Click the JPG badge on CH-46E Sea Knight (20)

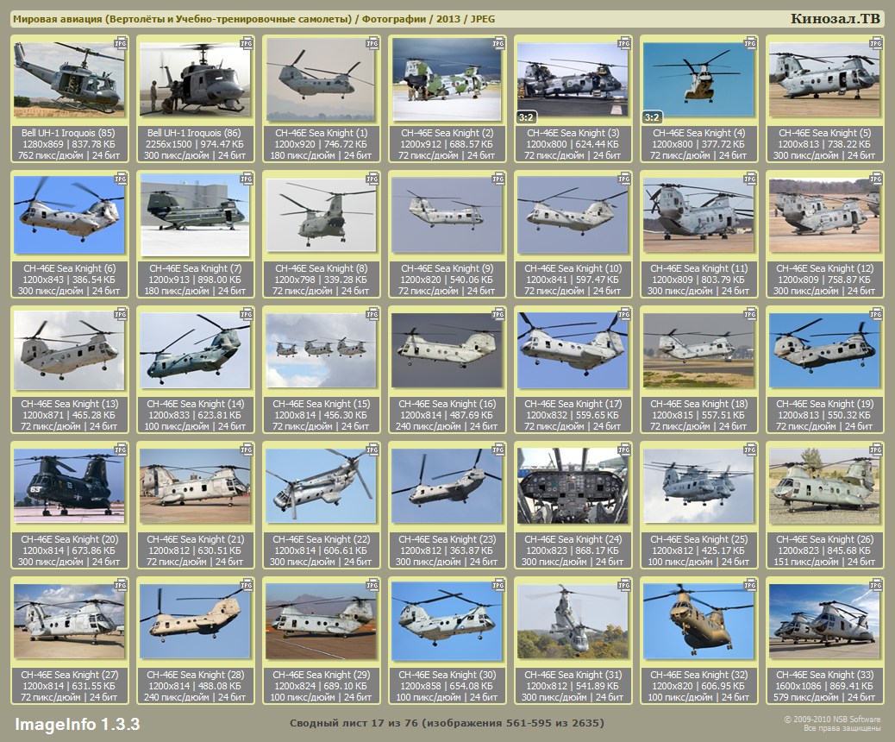click(121, 450)
